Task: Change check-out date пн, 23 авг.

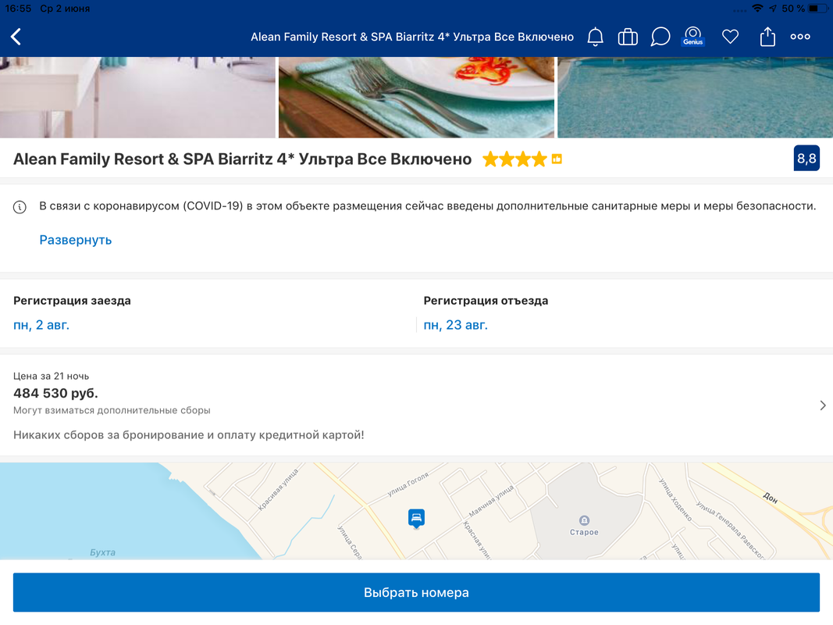Action: click(x=455, y=325)
